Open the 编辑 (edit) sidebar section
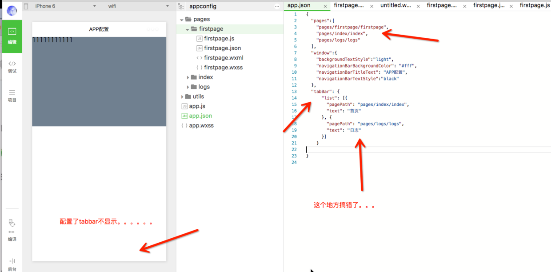 click(12, 36)
